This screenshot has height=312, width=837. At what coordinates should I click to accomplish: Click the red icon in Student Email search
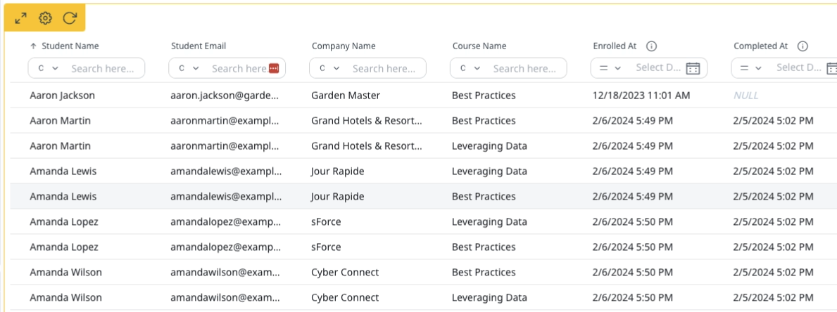(x=274, y=68)
